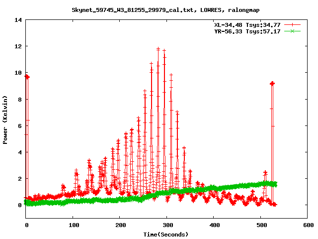Click the Time(Seconds) axis label
The height and width of the screenshot is (239, 318).
coord(166,235)
